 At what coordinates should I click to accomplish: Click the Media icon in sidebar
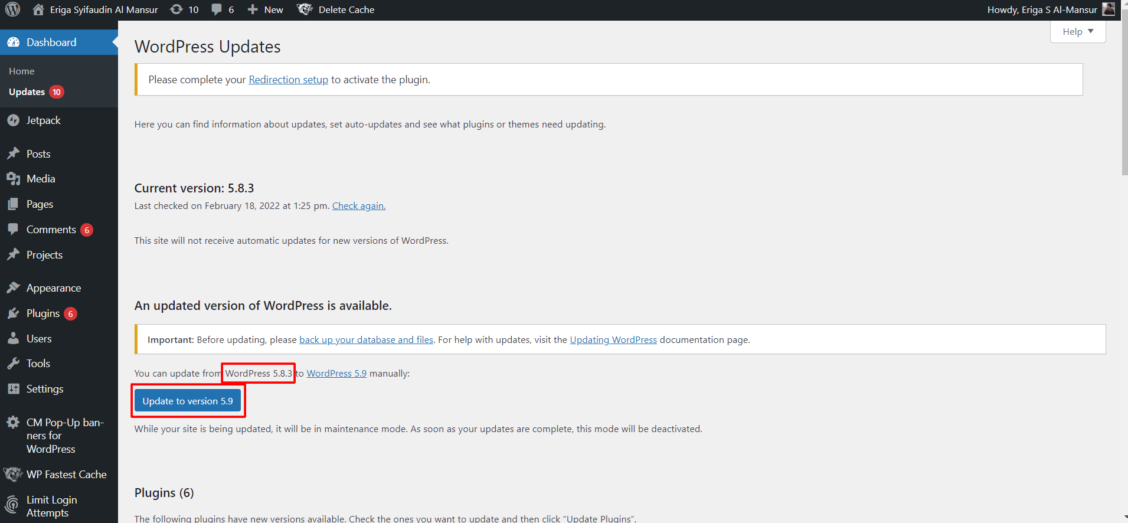(13, 179)
